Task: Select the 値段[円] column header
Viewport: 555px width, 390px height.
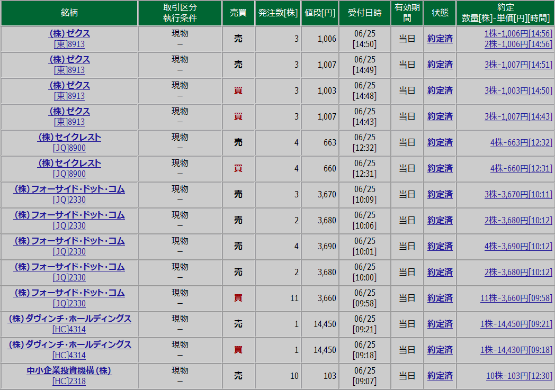Action: point(320,13)
